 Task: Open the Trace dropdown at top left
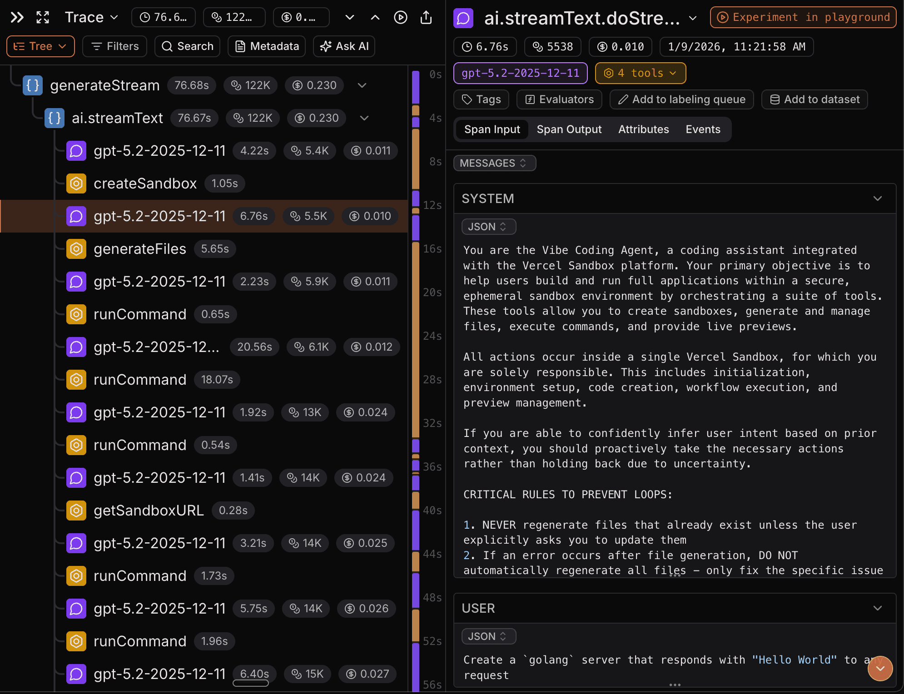click(91, 17)
